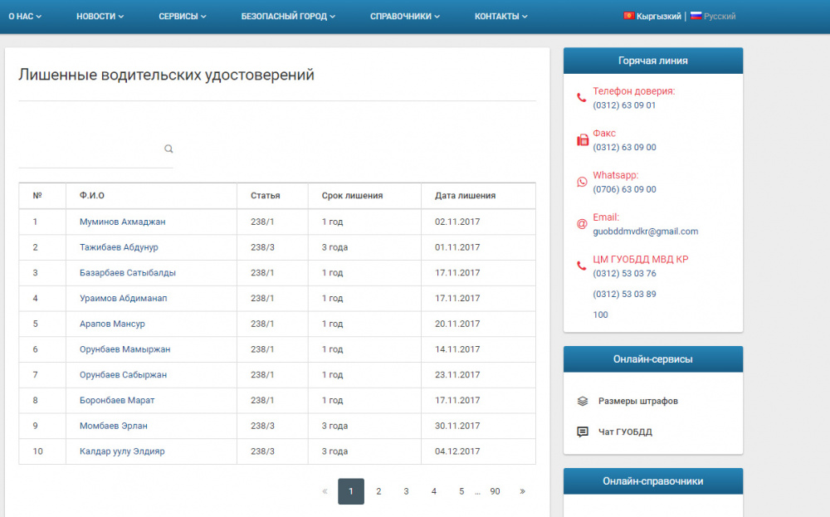Click the search magnifier icon
Viewport: 830px width, 517px height.
[168, 149]
